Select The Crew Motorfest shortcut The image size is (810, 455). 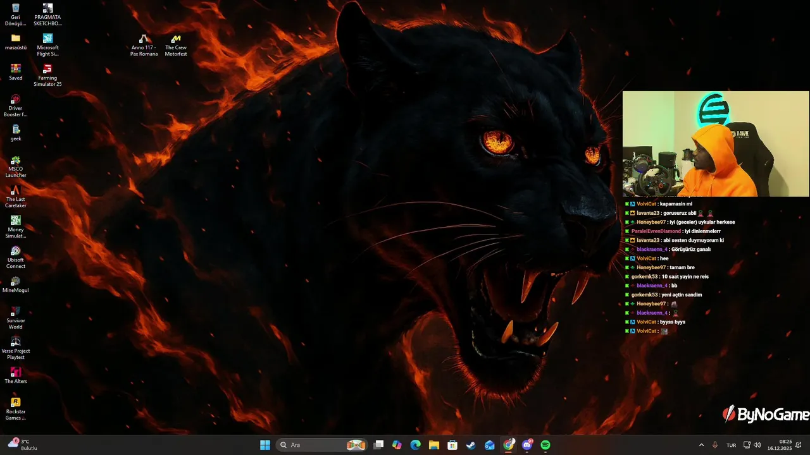click(x=176, y=45)
